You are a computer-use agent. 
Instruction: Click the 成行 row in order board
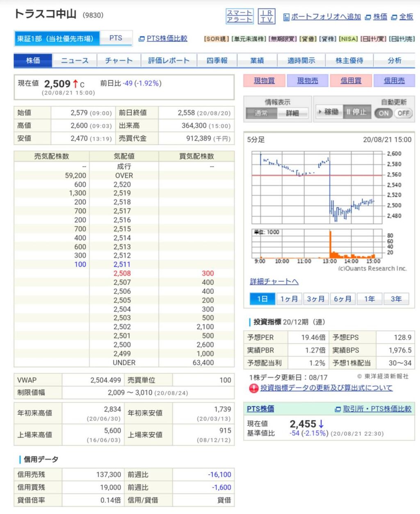coord(124,166)
